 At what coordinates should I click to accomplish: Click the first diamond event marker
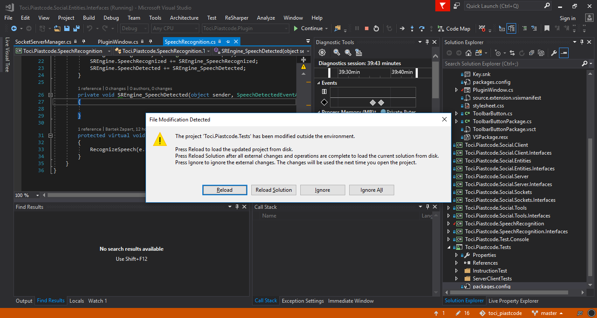(x=372, y=103)
